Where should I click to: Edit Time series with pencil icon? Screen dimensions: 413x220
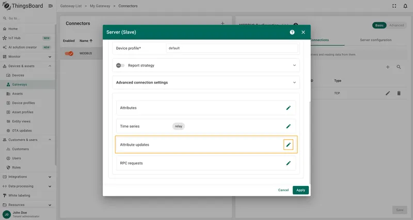[289, 126]
